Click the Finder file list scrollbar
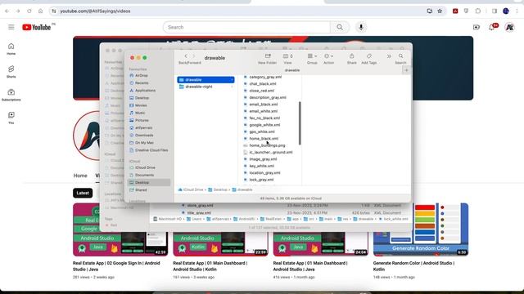This screenshot has width=524, height=294. click(x=300, y=123)
